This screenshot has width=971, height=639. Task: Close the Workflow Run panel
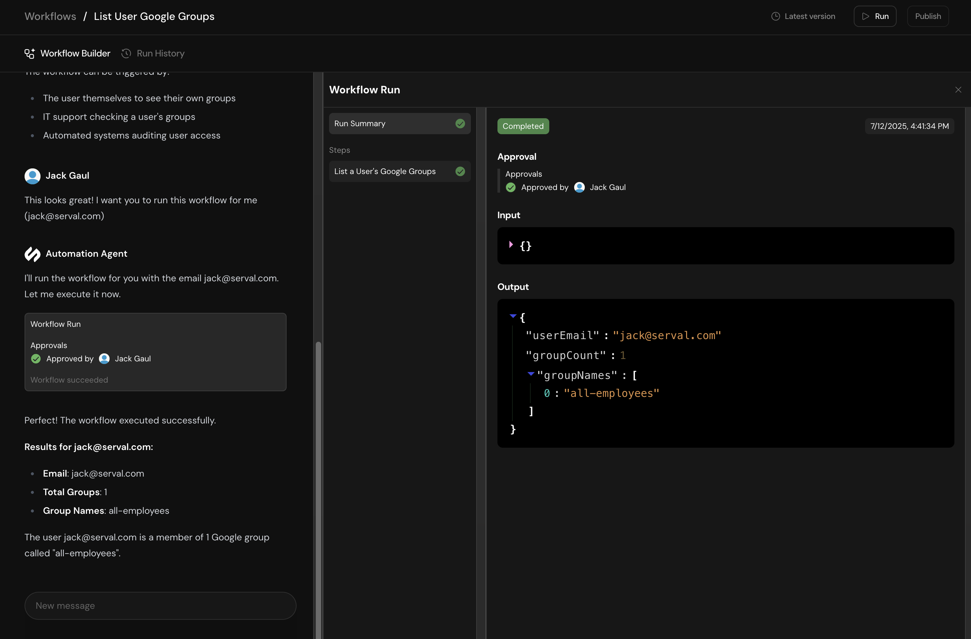coord(958,90)
